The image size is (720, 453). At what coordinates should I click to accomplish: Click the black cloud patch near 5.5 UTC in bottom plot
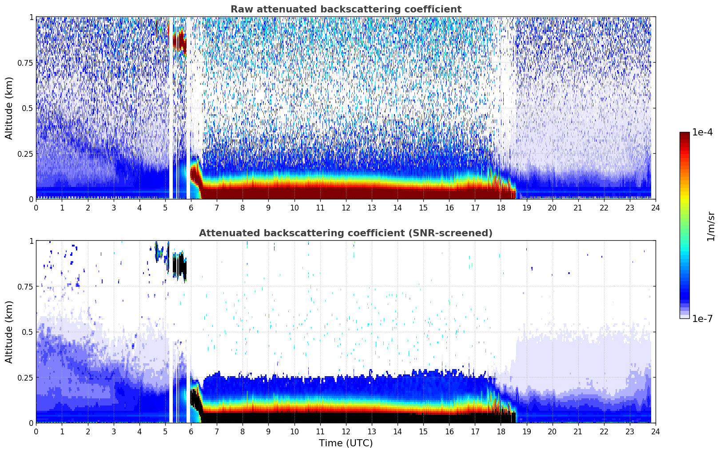click(179, 266)
